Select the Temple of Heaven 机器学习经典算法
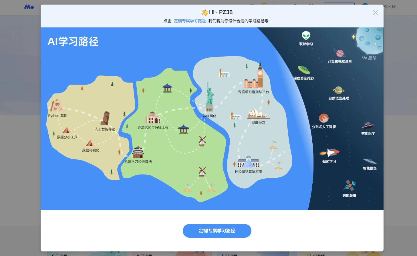Image resolution: width=417 pixels, height=256 pixels. pos(138,152)
